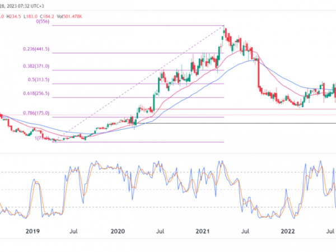Click the 2021 year label on time axis

coord(203,231)
